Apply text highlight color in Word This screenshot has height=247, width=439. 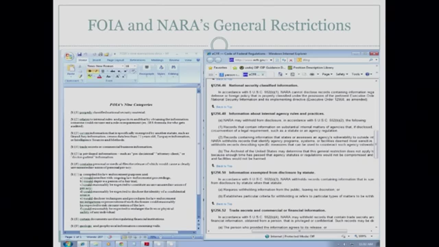coord(90,77)
